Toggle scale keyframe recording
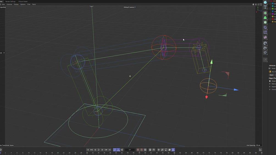Screen dimensions: 276x155 pyautogui.click(x=166, y=150)
